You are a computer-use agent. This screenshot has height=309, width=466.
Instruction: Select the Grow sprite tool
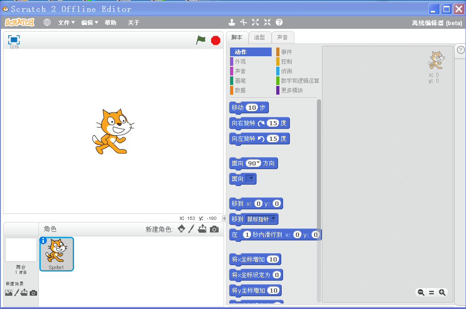[255, 22]
